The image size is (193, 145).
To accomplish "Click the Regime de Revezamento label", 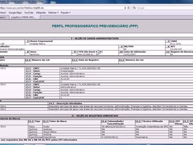I will coord(182,52).
